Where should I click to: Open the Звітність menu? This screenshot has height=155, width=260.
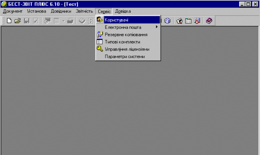point(84,11)
